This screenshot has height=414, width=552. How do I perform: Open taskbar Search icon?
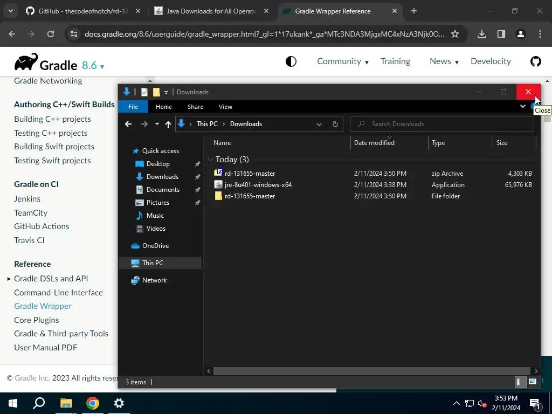tap(39, 403)
